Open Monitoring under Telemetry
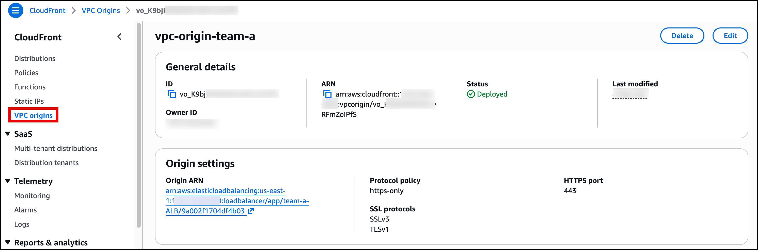Image resolution: width=758 pixels, height=250 pixels. (32, 195)
